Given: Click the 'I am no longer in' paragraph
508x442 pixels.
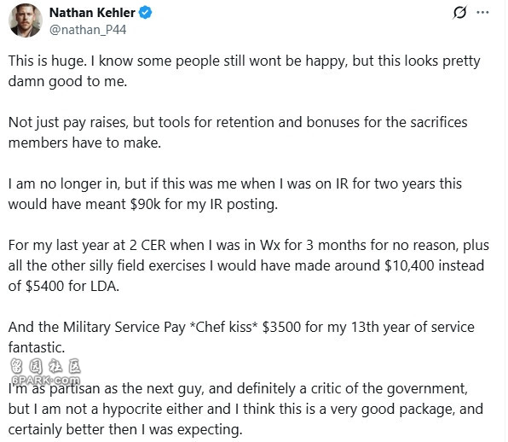Looking at the screenshot, I should (x=235, y=194).
